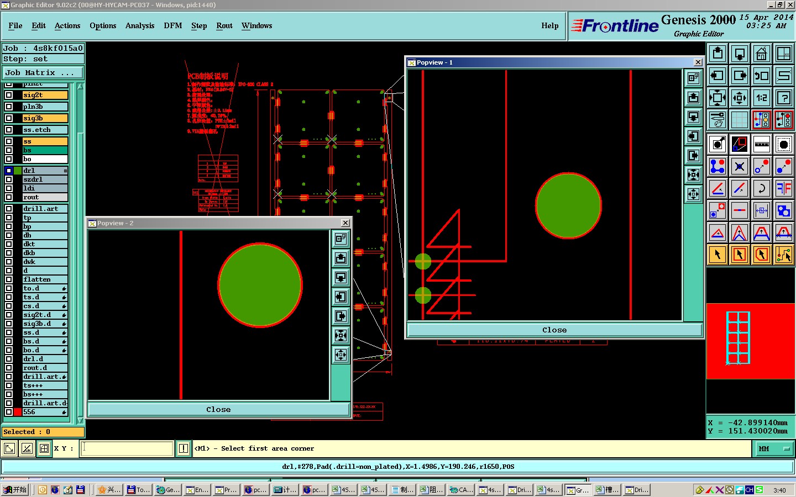Viewport: 796px width, 497px height.
Task: Toggle the pln3b layer checkbox
Action: [9, 107]
